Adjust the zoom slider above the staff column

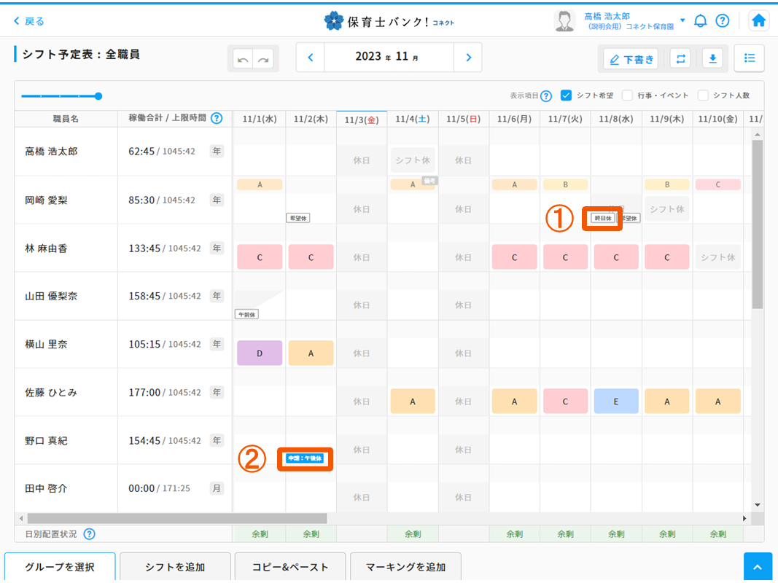(97, 95)
